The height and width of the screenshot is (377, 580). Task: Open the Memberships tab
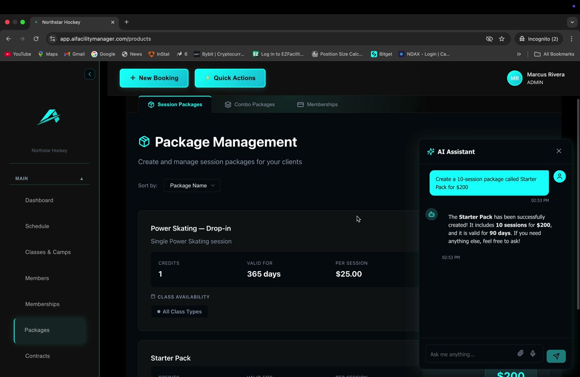317,104
